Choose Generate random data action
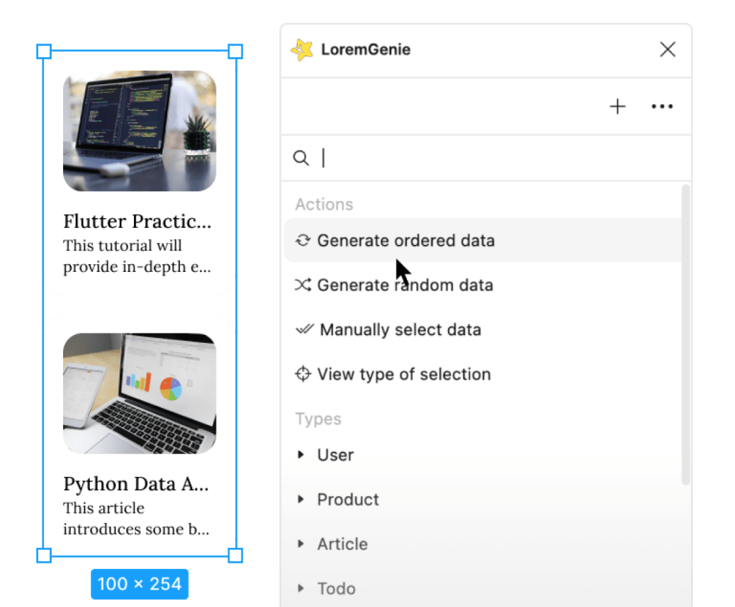This screenshot has height=607, width=735. [483, 285]
